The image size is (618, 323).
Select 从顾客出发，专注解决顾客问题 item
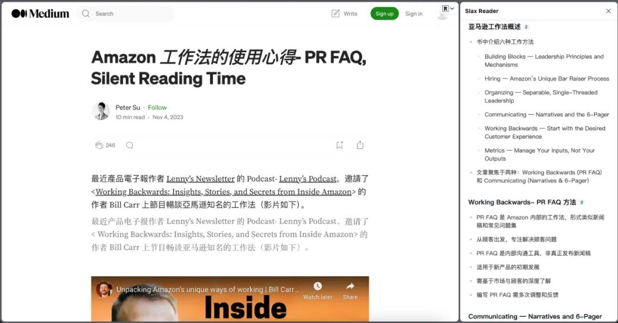[516, 239]
